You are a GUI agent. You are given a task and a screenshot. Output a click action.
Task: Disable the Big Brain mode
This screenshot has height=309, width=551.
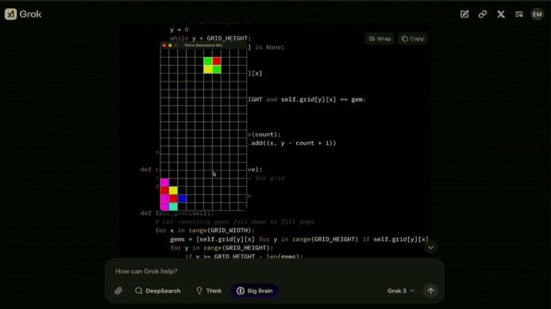tap(255, 291)
